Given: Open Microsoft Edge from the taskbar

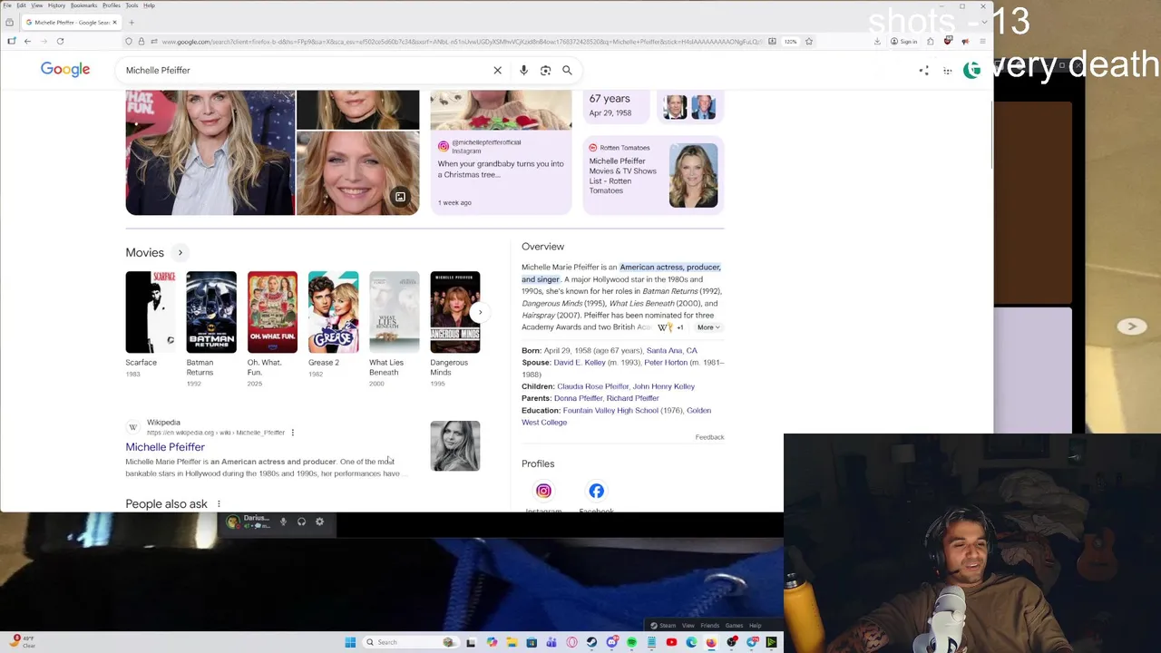Looking at the screenshot, I should pos(691,642).
